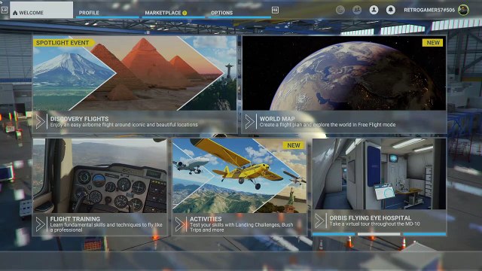Viewport: 482px width, 271px height.
Task: Click the arrow icon beside Activities
Action: (x=180, y=224)
